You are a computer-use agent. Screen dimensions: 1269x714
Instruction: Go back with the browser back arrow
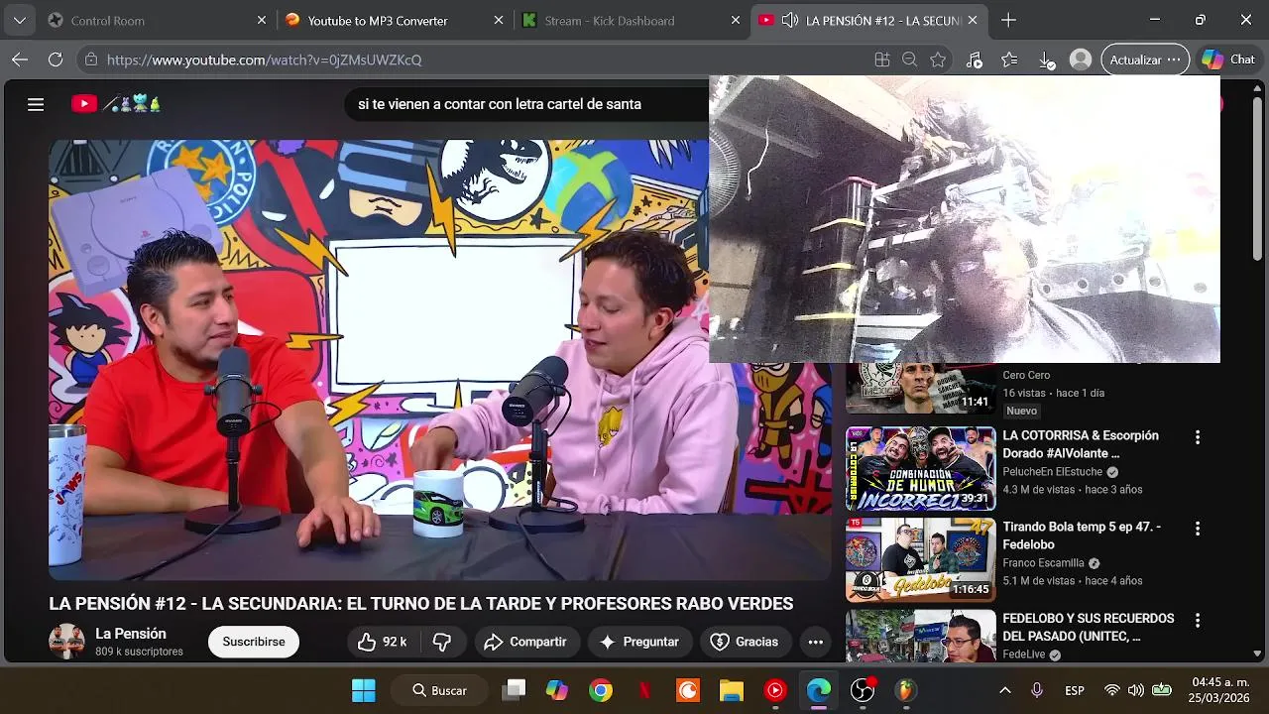[x=20, y=59]
